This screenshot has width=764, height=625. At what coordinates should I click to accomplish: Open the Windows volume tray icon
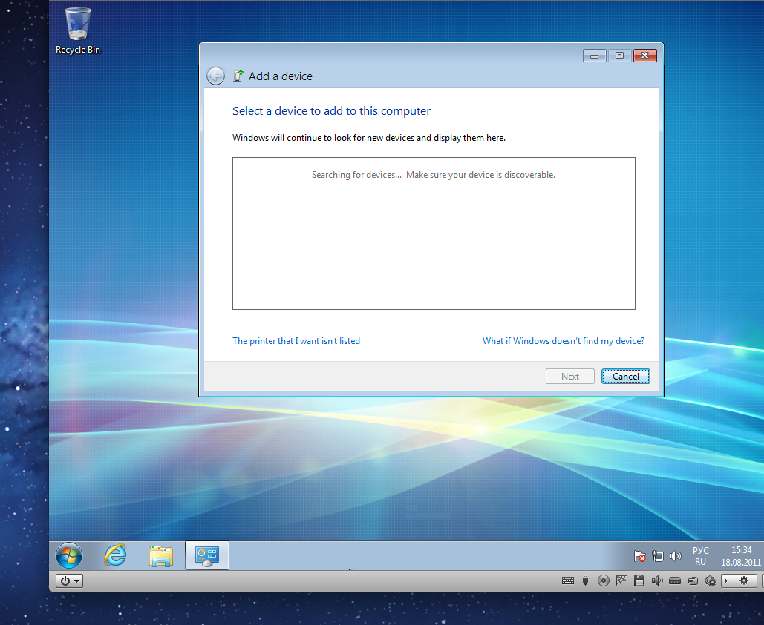point(676,556)
